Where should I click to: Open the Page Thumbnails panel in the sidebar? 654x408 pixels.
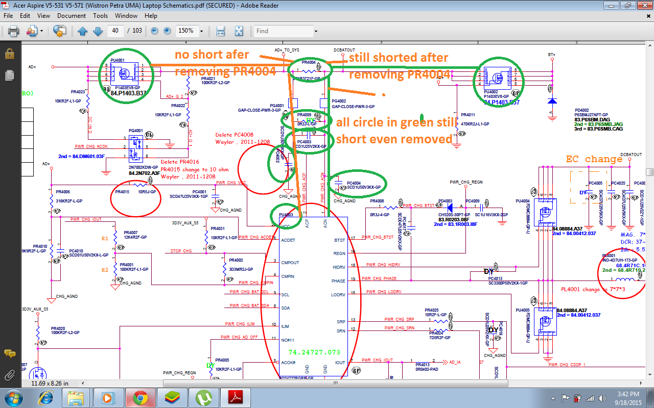pos(9,75)
